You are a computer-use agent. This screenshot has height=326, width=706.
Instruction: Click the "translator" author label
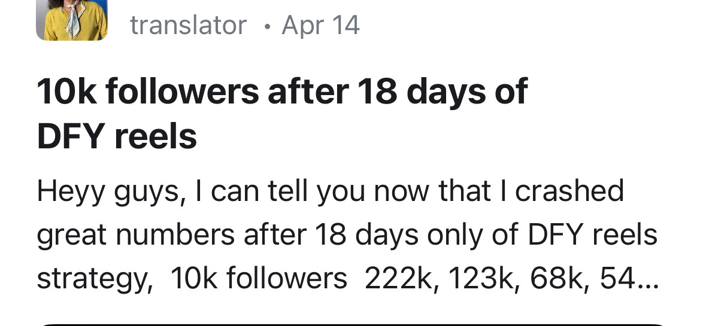188,25
